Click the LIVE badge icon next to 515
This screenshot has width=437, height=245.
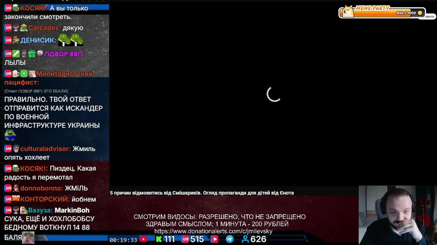click(x=185, y=239)
